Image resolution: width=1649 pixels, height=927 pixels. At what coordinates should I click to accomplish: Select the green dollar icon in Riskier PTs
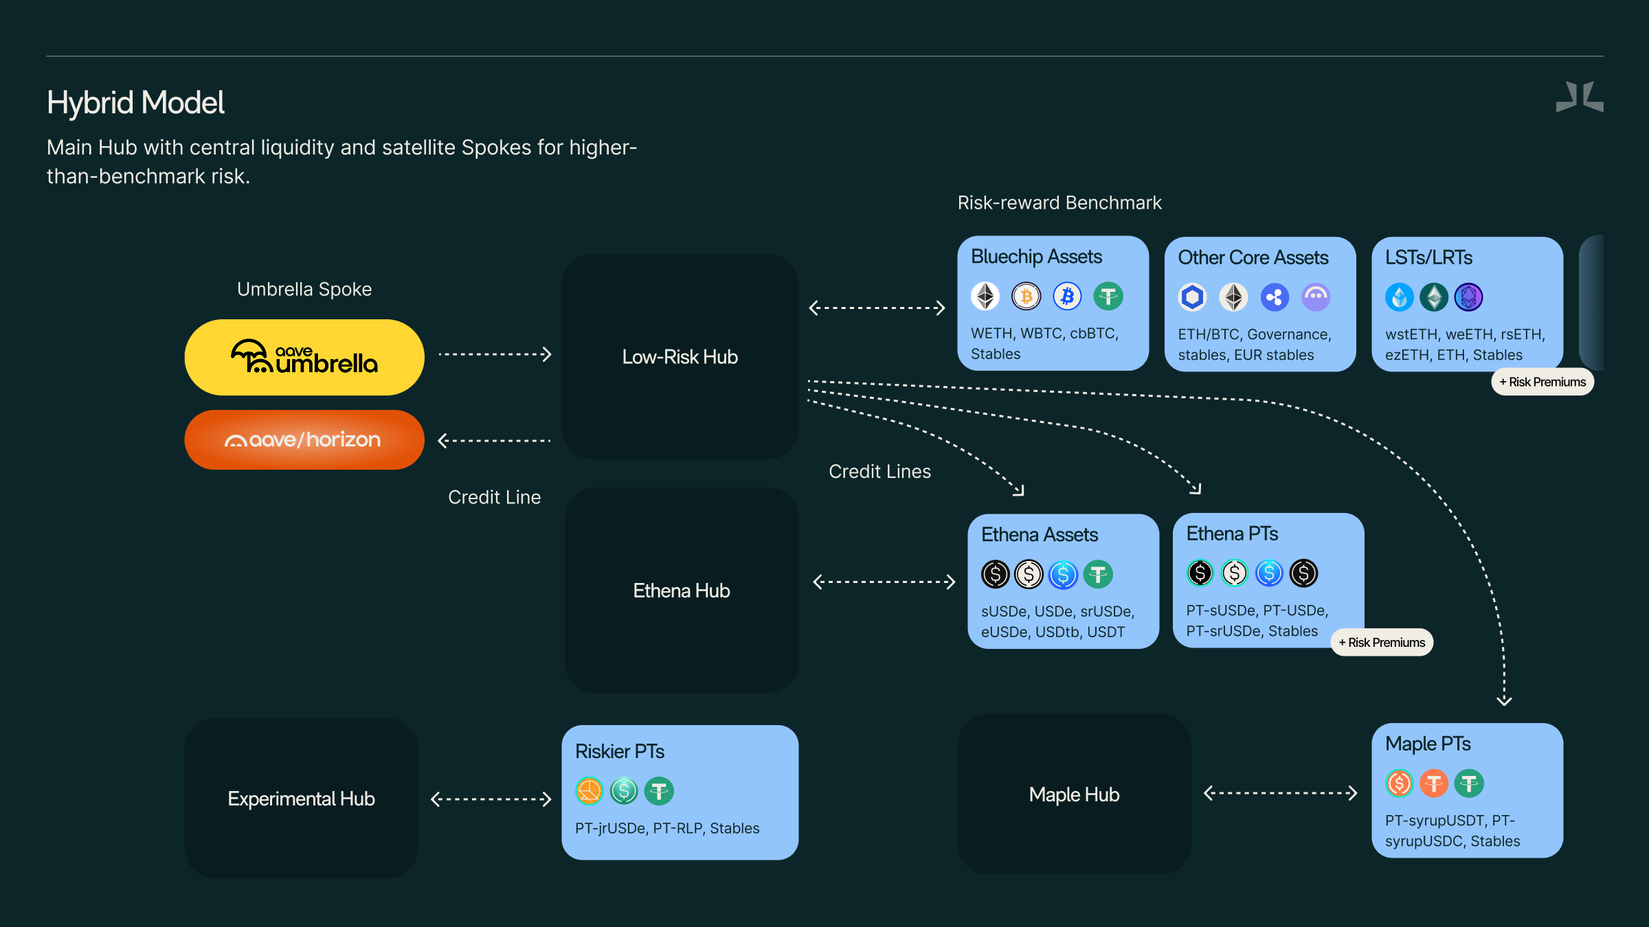624,791
